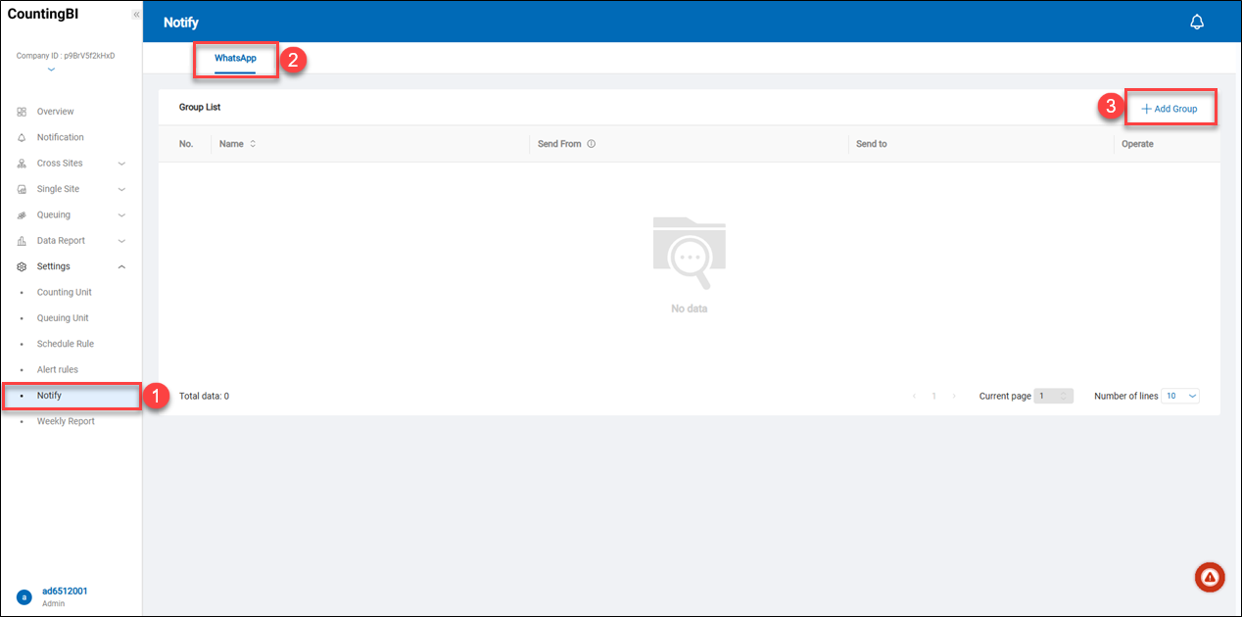The height and width of the screenshot is (617, 1242).
Task: Click the red alert warning icon
Action: coord(1210,578)
